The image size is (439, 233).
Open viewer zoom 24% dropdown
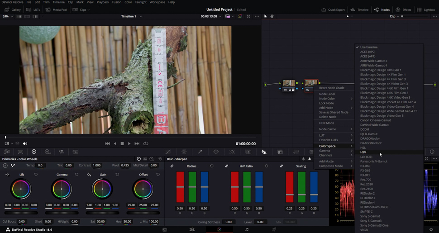coord(8,16)
